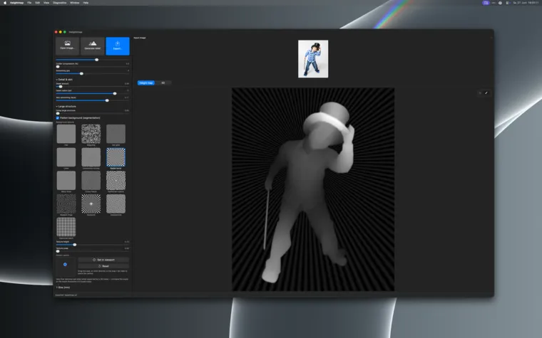Open the Help menu
This screenshot has height=338, width=542.
coord(86,3)
